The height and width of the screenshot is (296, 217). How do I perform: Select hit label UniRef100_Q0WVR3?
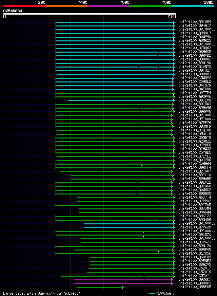[195, 283]
